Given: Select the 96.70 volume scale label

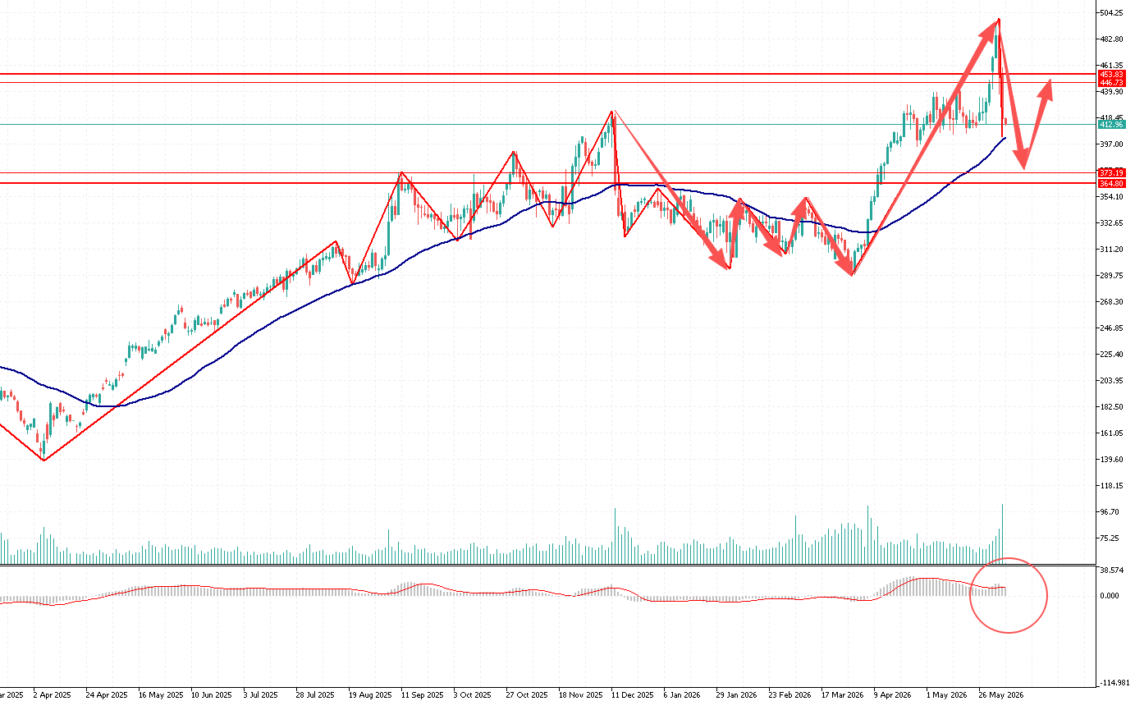Looking at the screenshot, I should point(1111,512).
